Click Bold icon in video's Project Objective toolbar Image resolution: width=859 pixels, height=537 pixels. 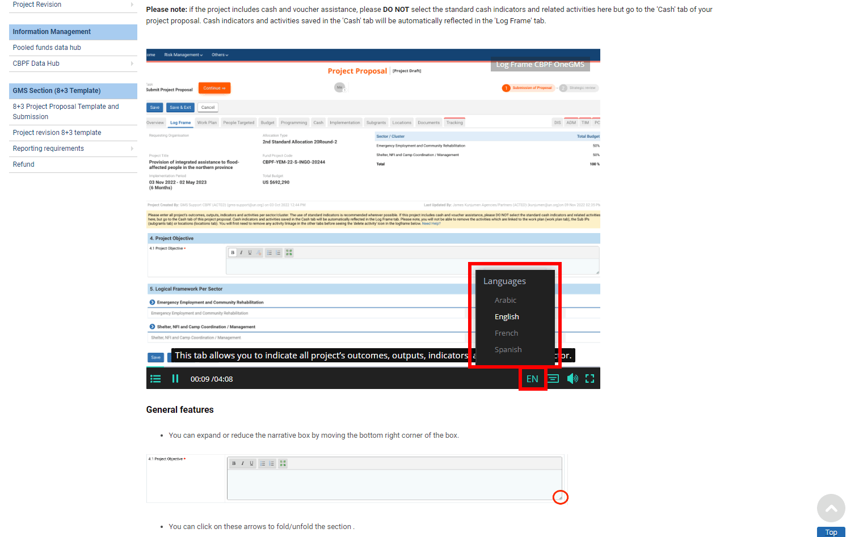(233, 252)
